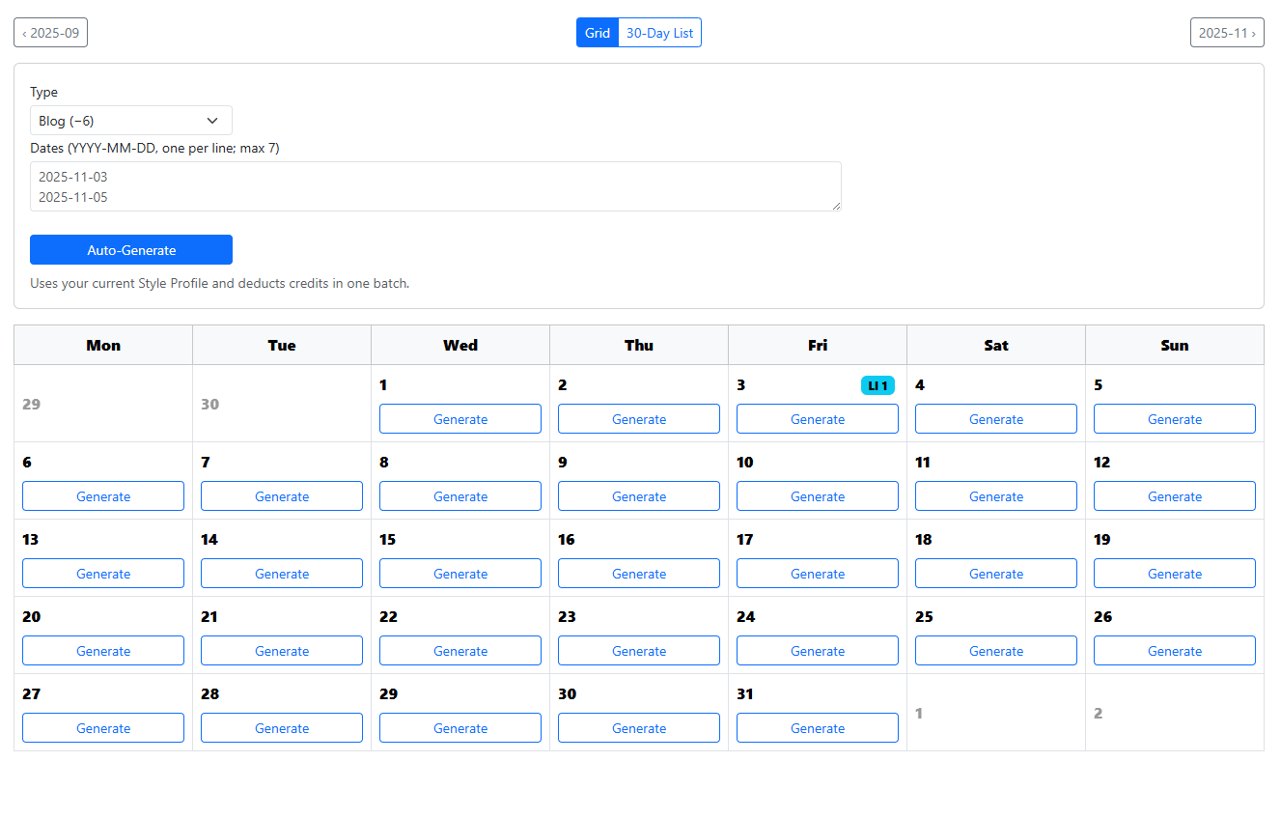
Task: Generate content for November 12
Action: (1174, 495)
